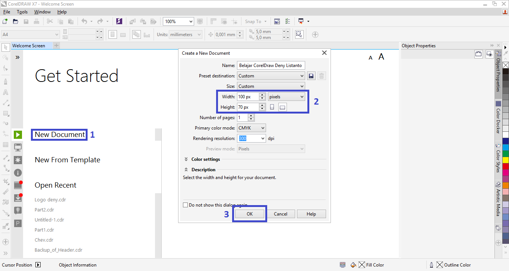This screenshot has width=509, height=271.
Task: Open the pixels units dropdown
Action: point(287,97)
